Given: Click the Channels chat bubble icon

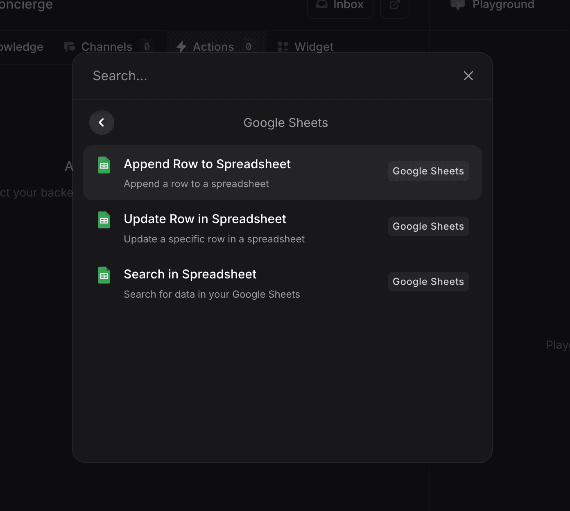Looking at the screenshot, I should point(69,46).
